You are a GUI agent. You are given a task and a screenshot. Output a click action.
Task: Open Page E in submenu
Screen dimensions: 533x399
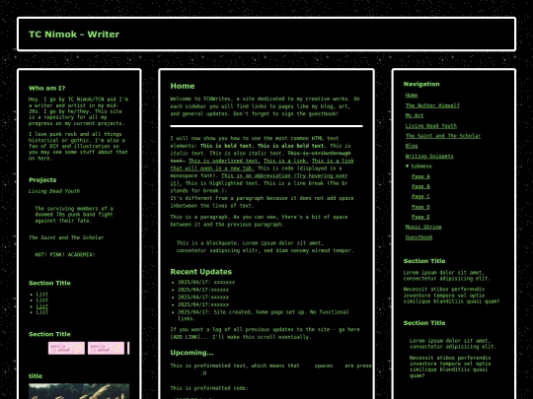click(420, 217)
